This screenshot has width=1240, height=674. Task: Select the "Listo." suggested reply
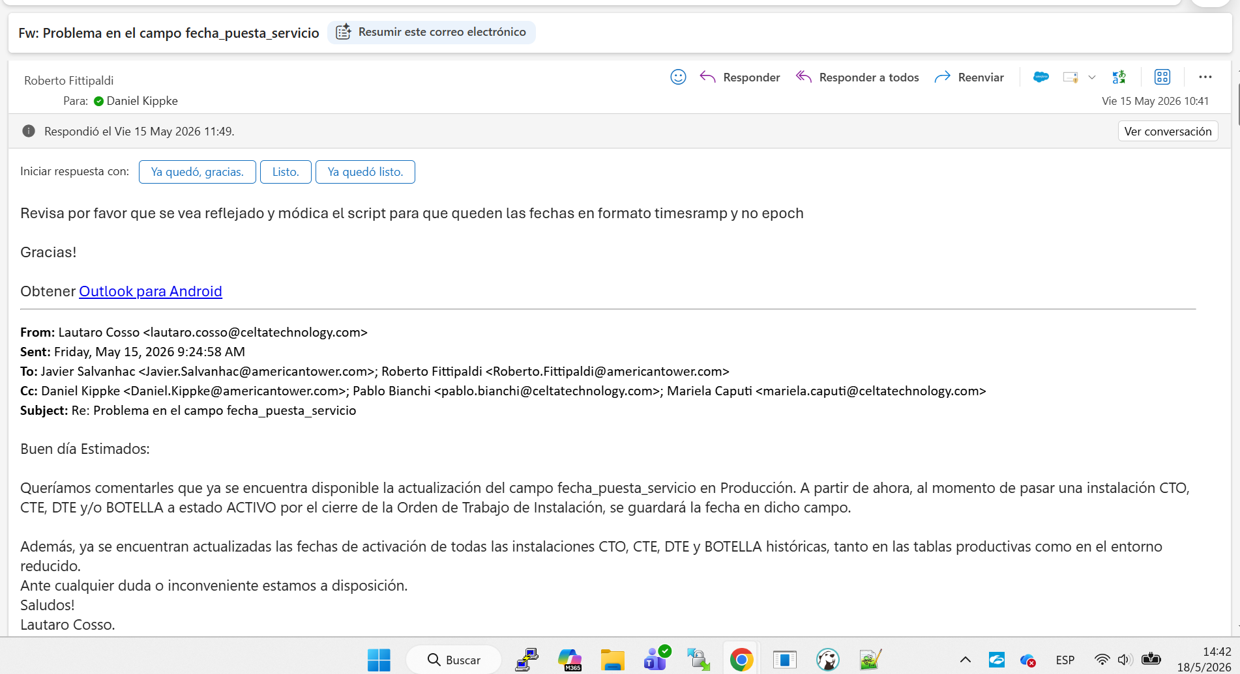tap(286, 172)
